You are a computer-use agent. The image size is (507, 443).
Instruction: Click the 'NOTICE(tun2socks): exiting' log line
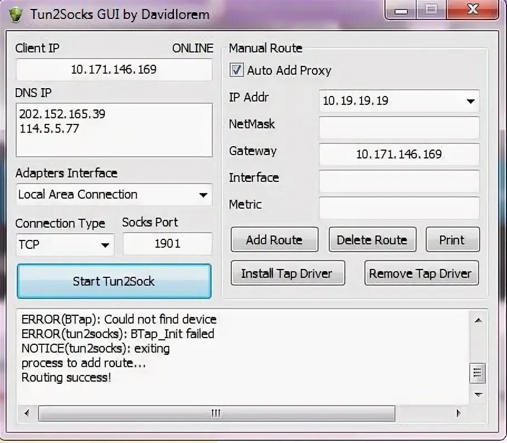96,349
